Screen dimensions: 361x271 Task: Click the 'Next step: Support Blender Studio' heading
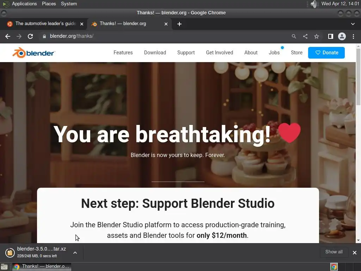[178, 204]
